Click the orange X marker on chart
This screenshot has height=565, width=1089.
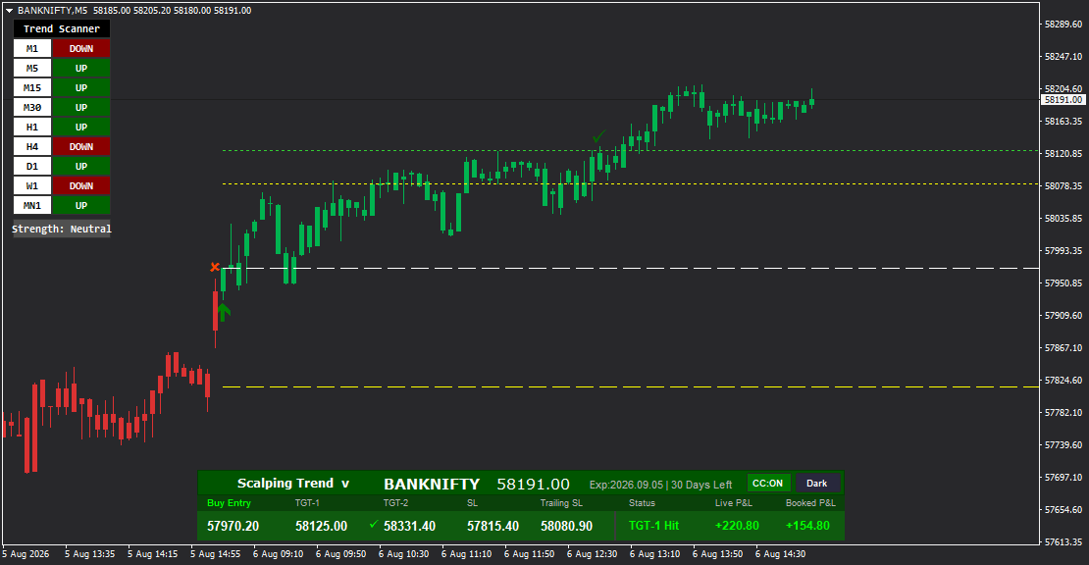click(x=215, y=267)
